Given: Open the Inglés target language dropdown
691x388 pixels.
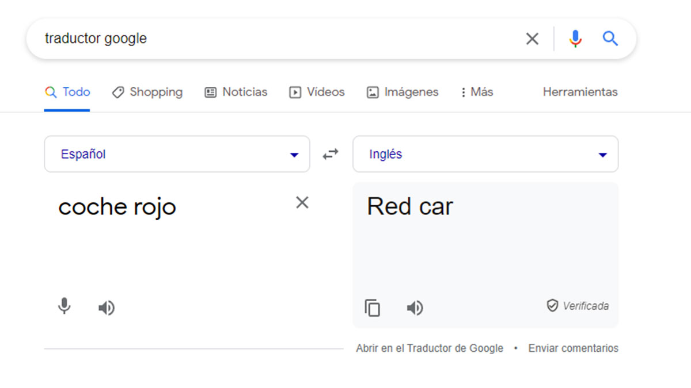Looking at the screenshot, I should pyautogui.click(x=485, y=154).
